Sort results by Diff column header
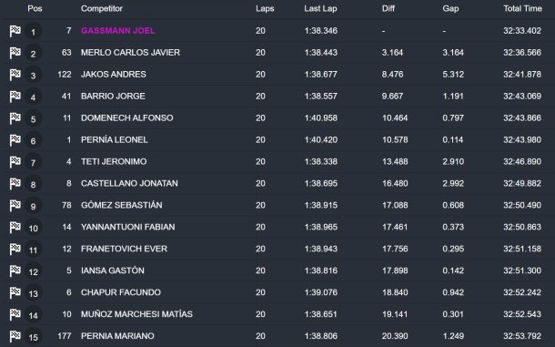555x347 pixels. point(388,8)
